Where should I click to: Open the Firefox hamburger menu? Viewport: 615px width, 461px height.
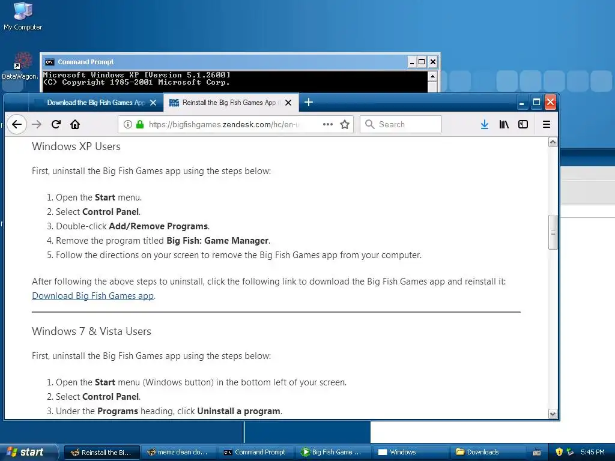(x=547, y=124)
